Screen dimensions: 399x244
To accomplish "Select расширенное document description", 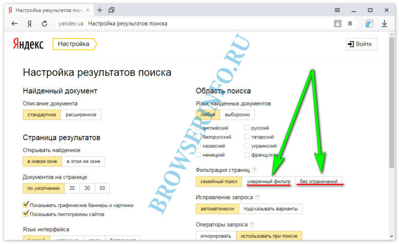I will pyautogui.click(x=81, y=115).
